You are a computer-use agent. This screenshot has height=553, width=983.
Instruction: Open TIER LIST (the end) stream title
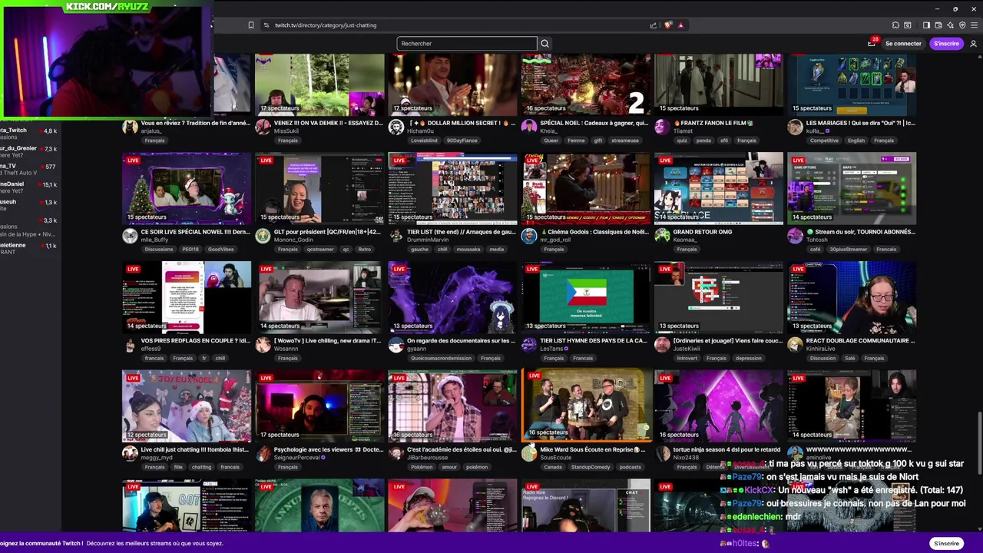pos(462,232)
